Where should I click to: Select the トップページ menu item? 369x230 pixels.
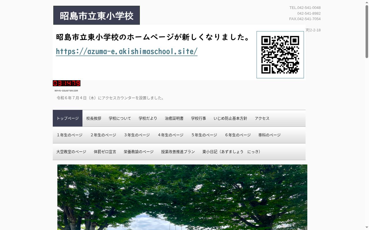[x=67, y=118]
